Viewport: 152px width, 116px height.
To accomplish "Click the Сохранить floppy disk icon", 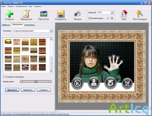I will (x=60, y=14).
